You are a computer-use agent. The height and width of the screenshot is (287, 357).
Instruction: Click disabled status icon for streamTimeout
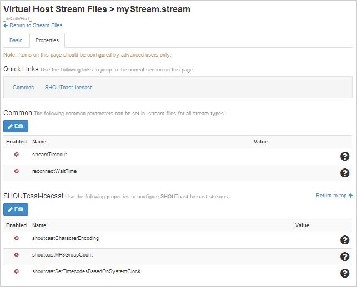(17, 155)
